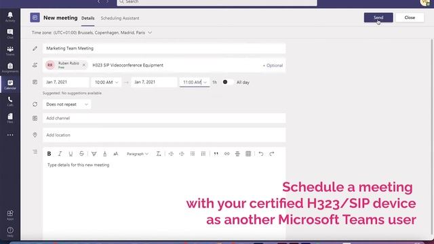Click the Ruben Rubio attendee chip

coord(66,65)
